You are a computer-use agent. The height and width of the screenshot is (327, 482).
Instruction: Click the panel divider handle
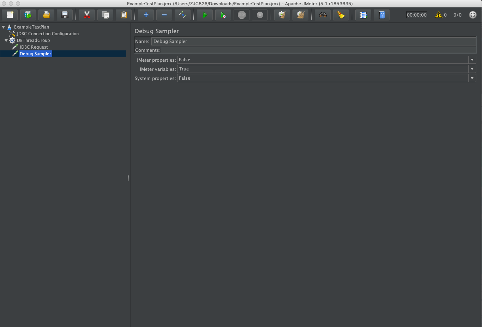[x=128, y=178]
